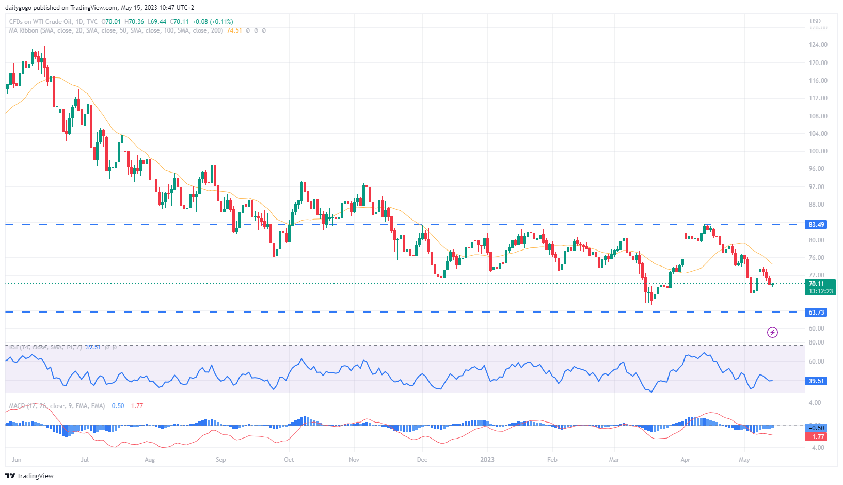Image resolution: width=843 pixels, height=485 pixels.
Task: Click the Feb label on time axis
Action: click(x=552, y=460)
